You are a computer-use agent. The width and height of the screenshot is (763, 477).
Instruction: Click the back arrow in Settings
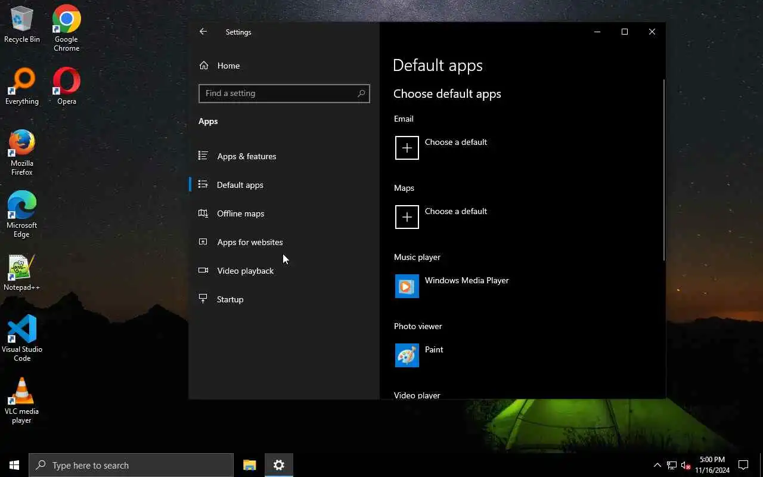[x=203, y=32]
